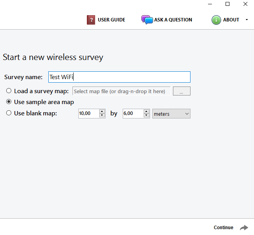Select the Use sample area map option
Screen dimensions: 254x235
coord(9,102)
